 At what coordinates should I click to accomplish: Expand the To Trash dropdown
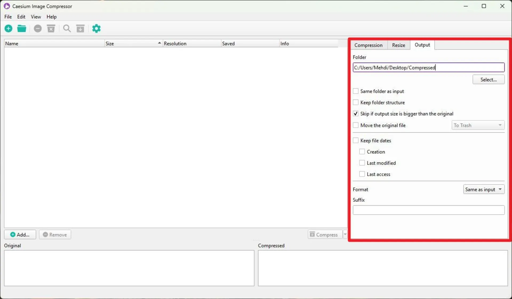coord(478,125)
